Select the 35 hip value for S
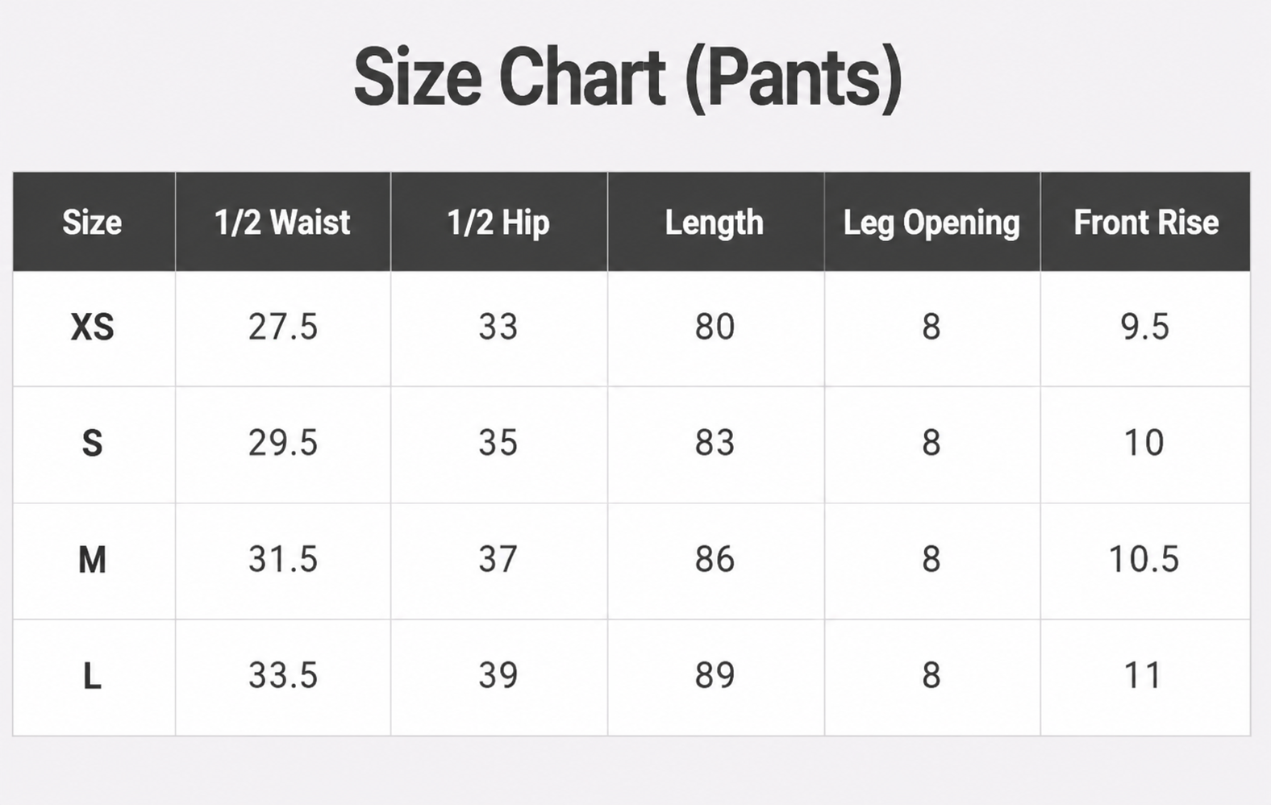 coord(498,443)
